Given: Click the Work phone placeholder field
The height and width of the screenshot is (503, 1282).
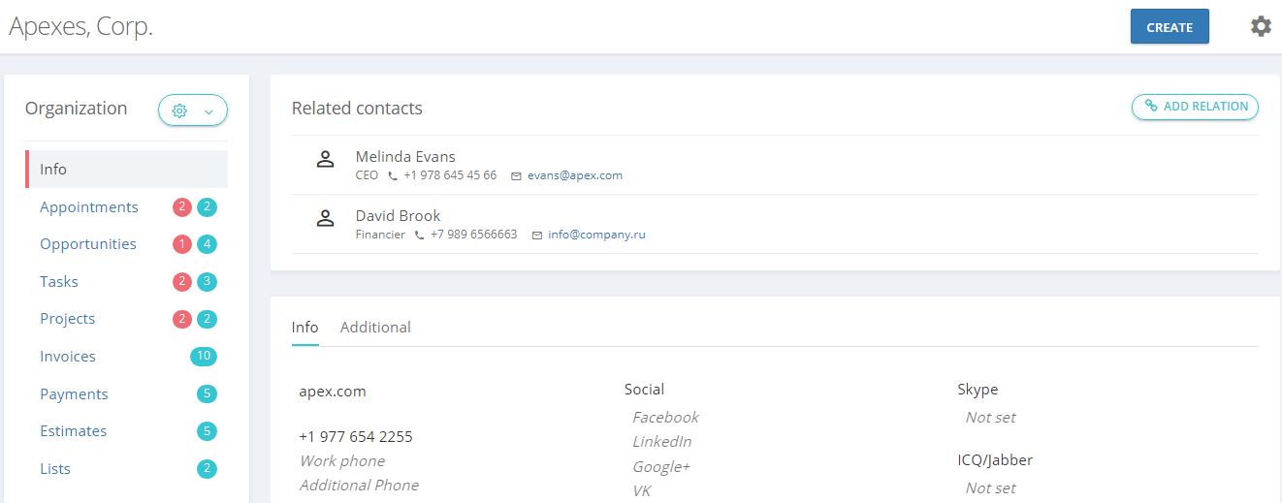Looking at the screenshot, I should point(342,461).
